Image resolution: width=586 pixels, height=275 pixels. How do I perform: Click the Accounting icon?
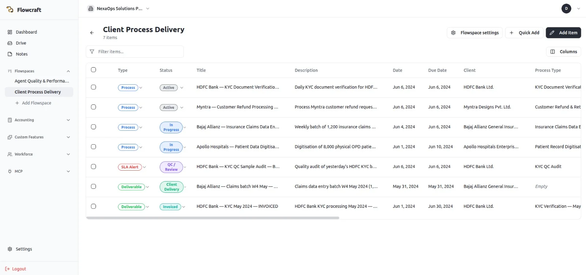pyautogui.click(x=10, y=120)
